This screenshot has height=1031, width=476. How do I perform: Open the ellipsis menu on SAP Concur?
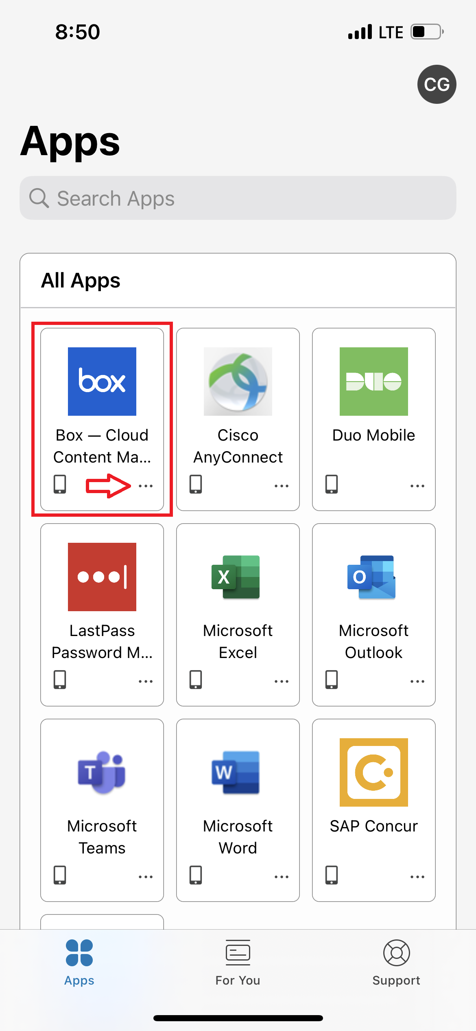click(x=417, y=877)
